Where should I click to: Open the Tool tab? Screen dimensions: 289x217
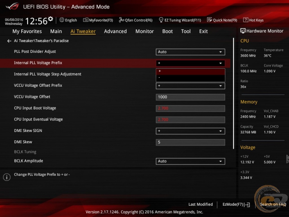click(x=186, y=31)
